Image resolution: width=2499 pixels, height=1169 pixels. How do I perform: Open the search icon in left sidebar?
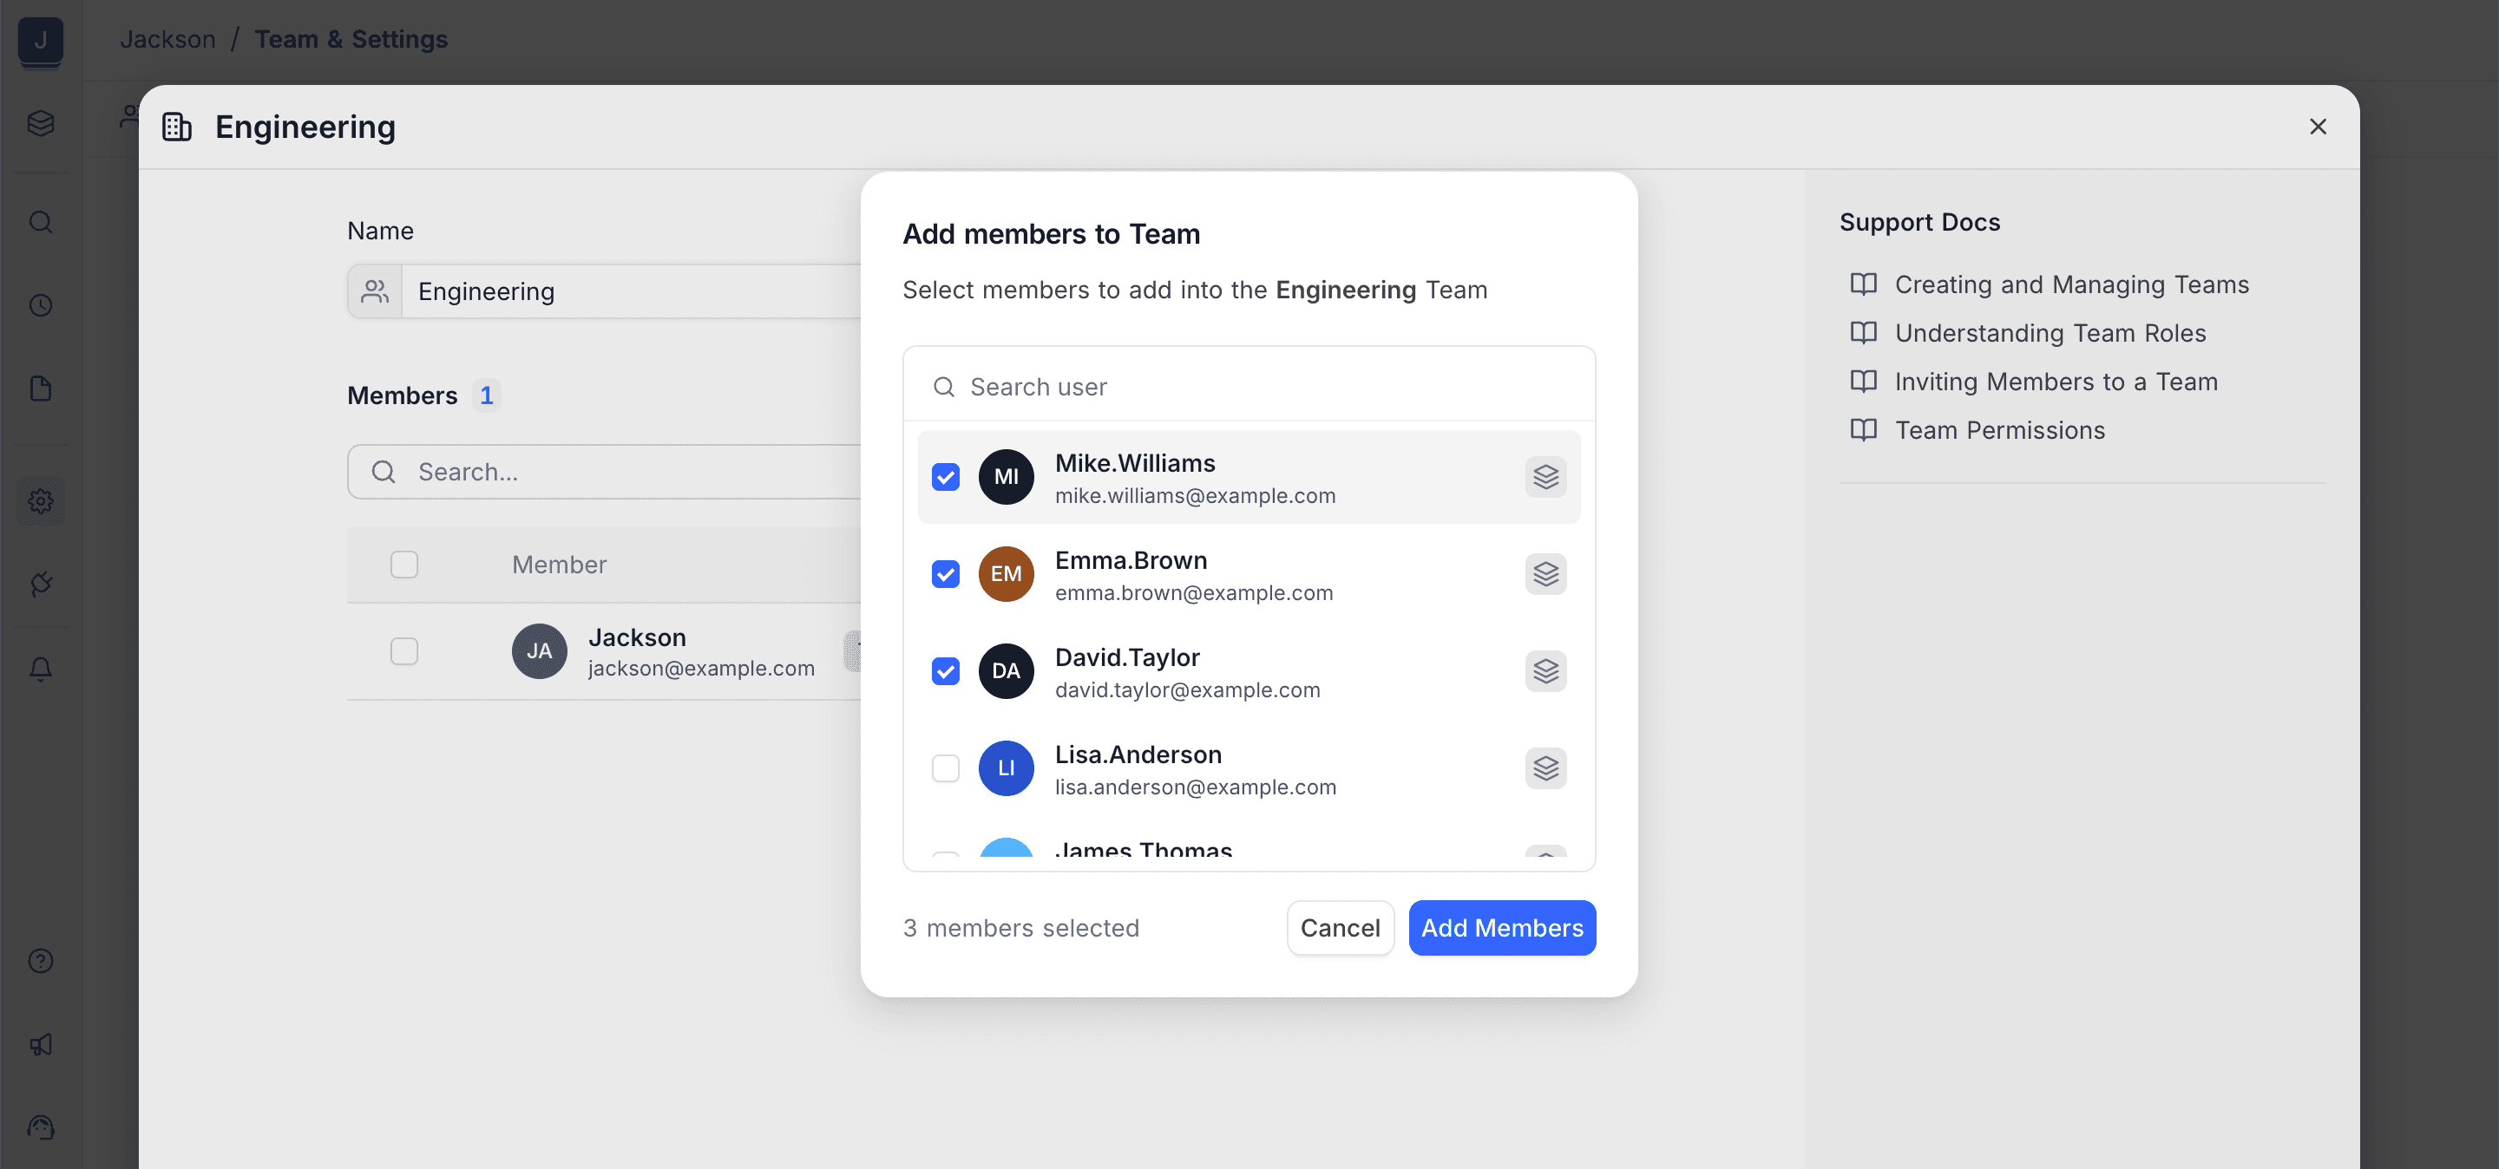pyautogui.click(x=41, y=222)
